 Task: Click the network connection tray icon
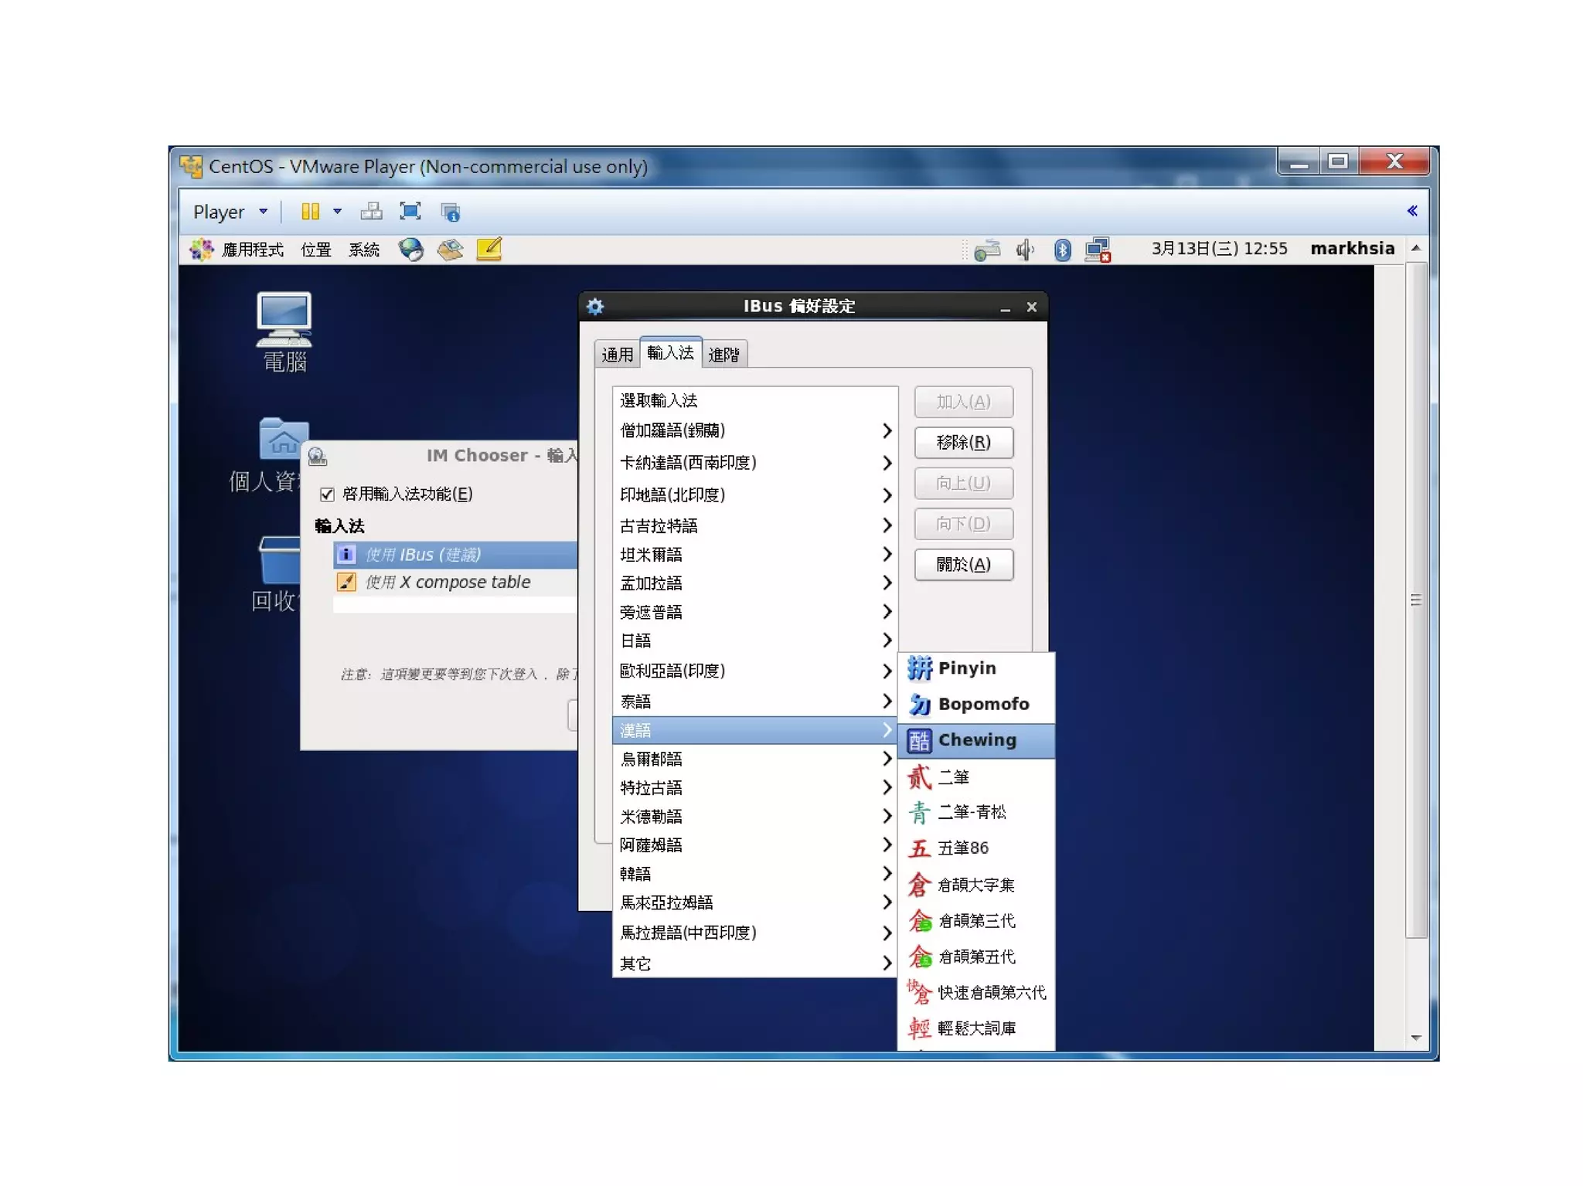coord(1098,250)
